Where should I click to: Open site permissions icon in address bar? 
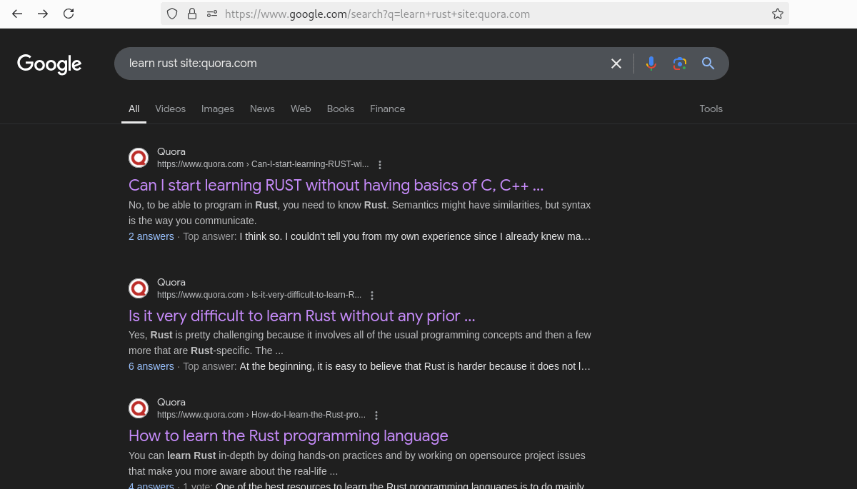pos(212,14)
